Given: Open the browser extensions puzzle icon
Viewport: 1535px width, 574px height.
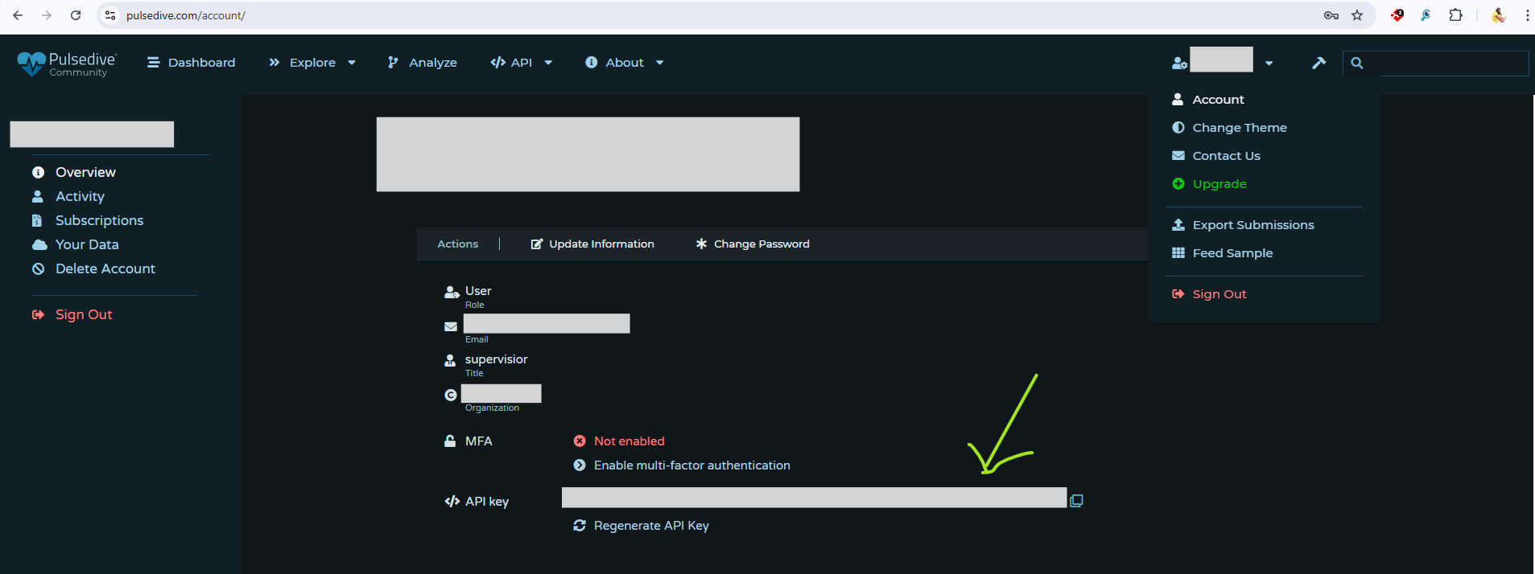Looking at the screenshot, I should tap(1455, 15).
